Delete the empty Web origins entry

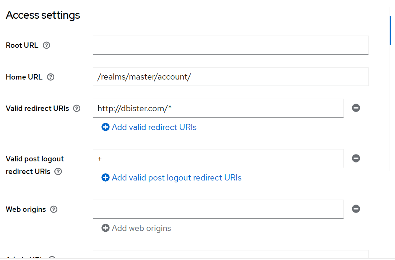point(356,209)
